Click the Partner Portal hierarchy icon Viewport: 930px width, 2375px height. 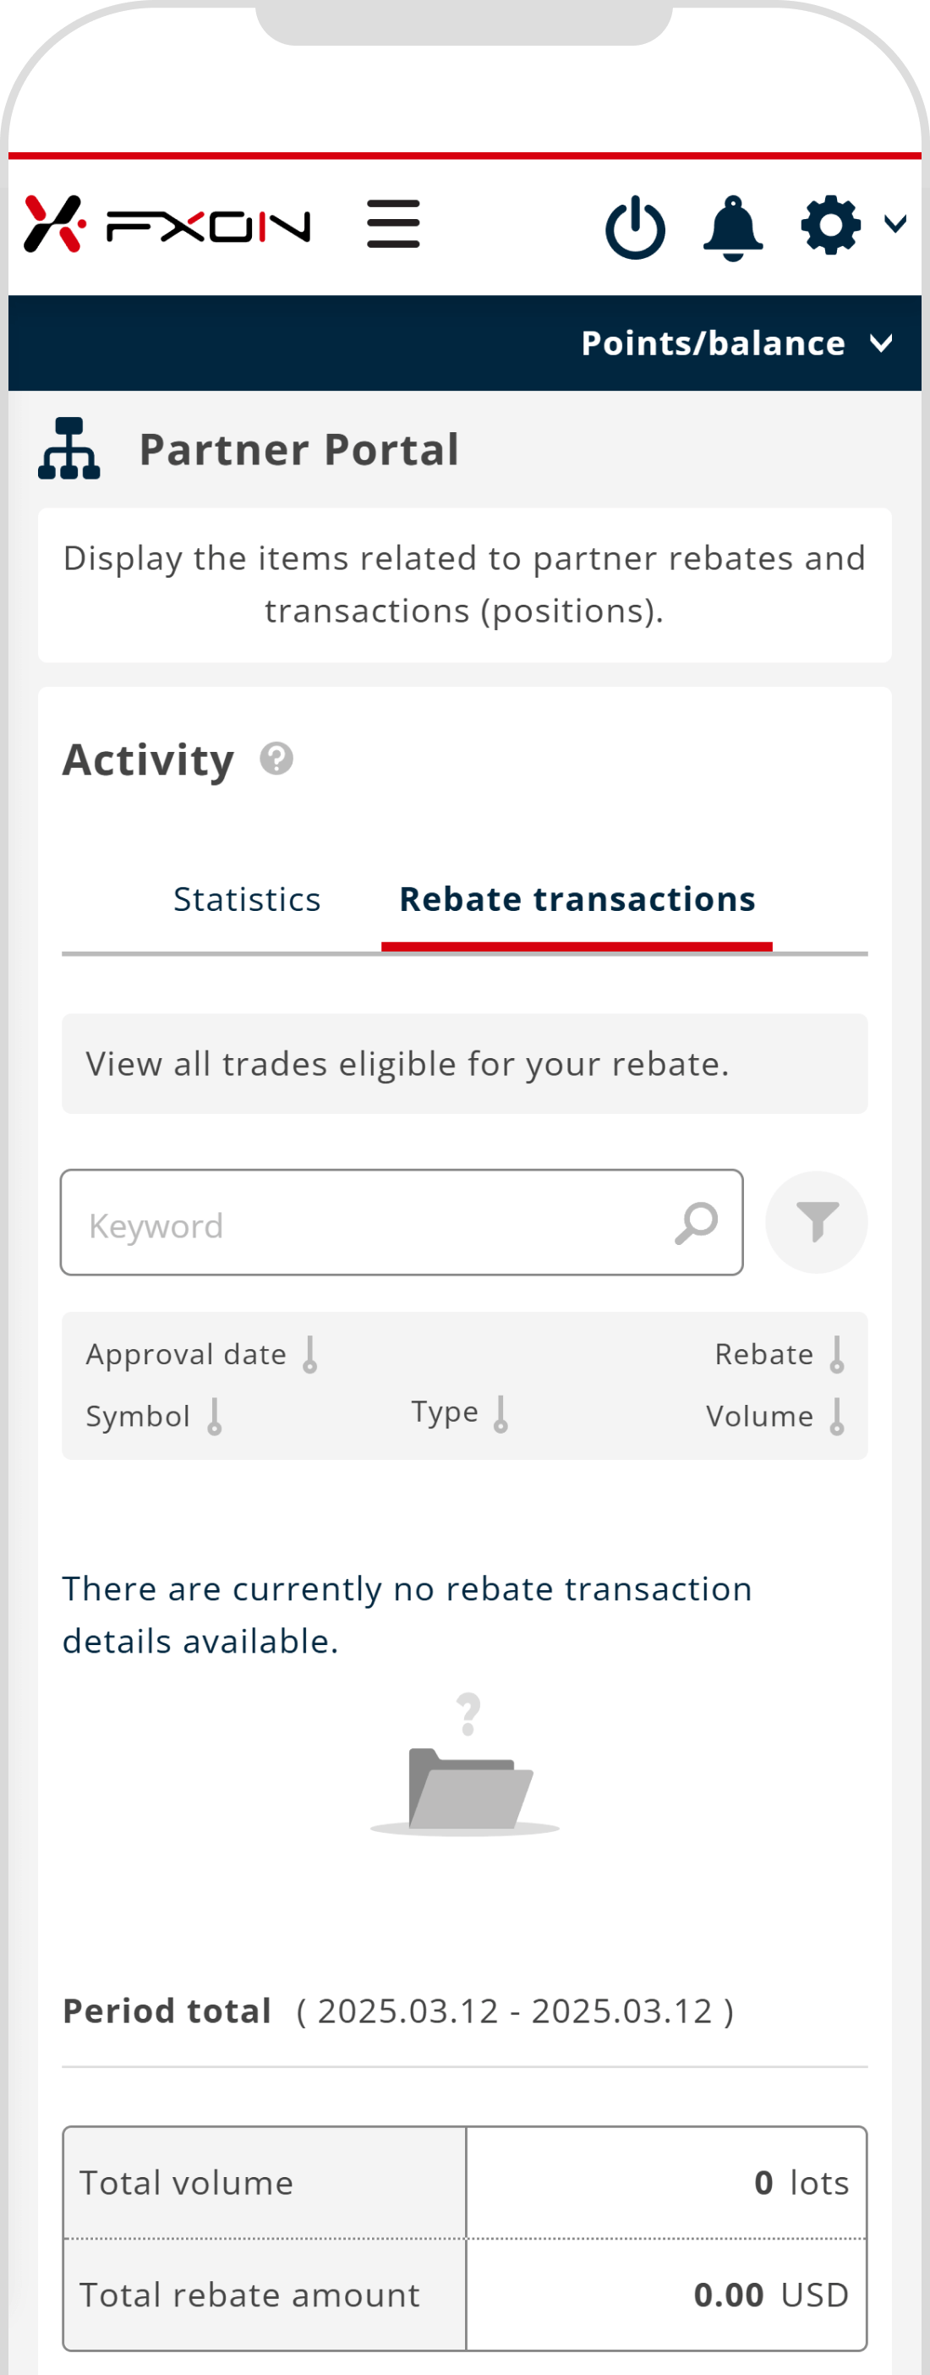69,449
